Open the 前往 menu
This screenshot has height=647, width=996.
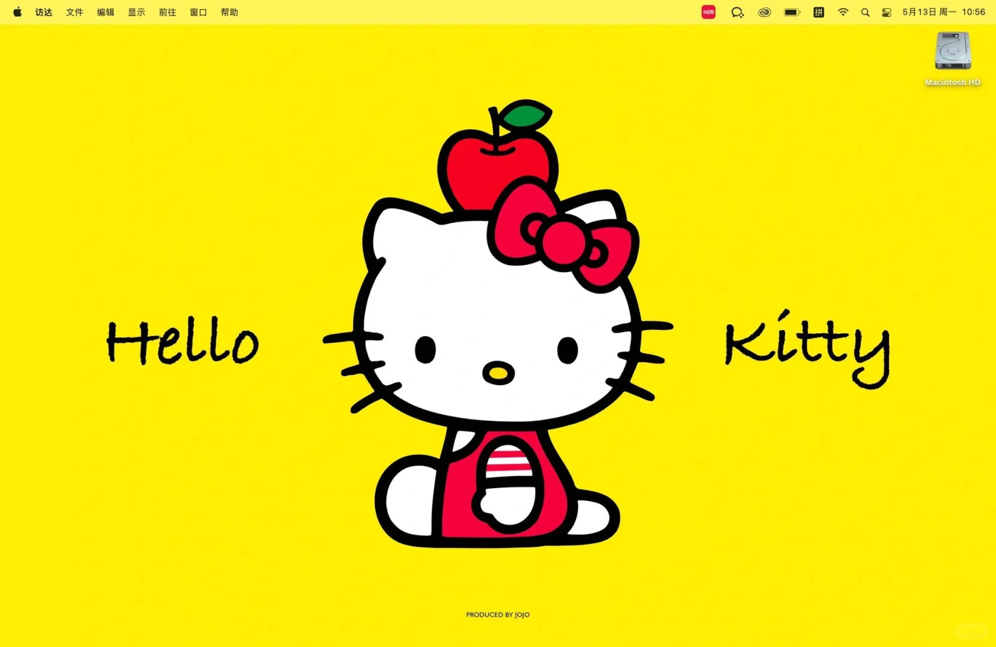(x=167, y=12)
